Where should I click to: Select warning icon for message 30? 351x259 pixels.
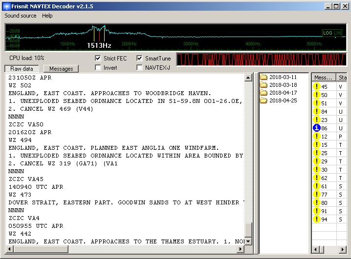pyautogui.click(x=316, y=169)
